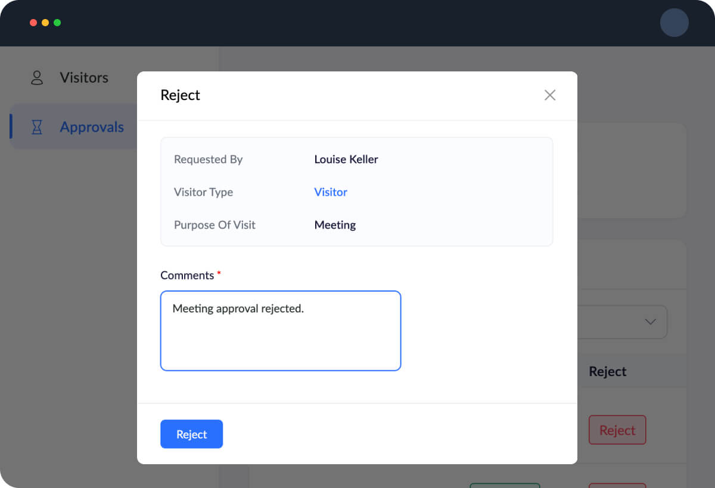The image size is (715, 488).
Task: Close the Reject dialog with X
Action: click(550, 95)
